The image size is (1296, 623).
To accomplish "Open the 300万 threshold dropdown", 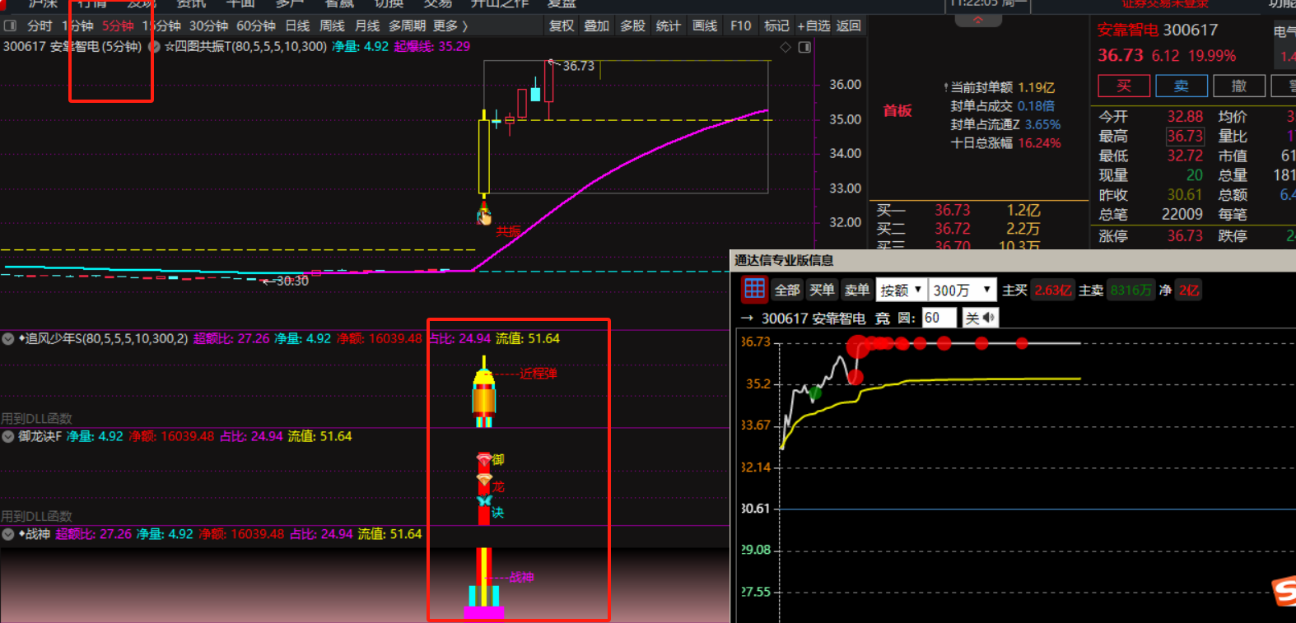I will (962, 290).
